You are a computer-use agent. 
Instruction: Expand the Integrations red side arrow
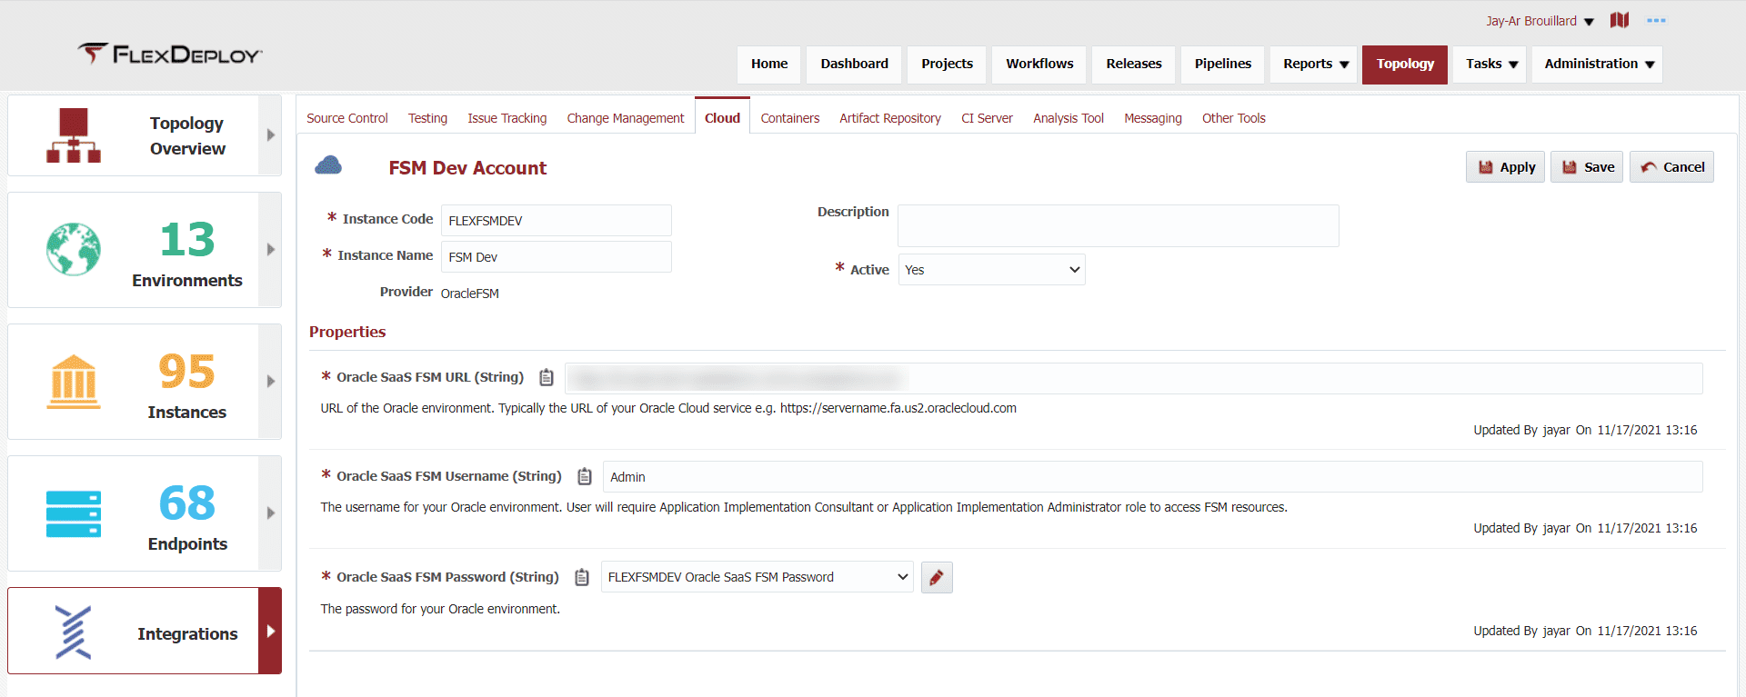pos(270,631)
